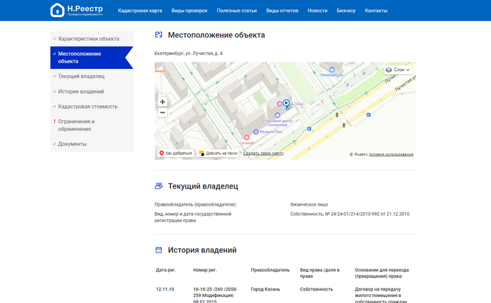Open Кадастровая карта in top menu
The image size is (491, 303).
click(x=140, y=11)
